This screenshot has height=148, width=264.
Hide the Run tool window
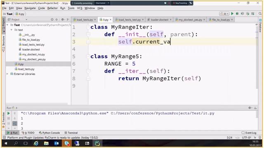(x=255, y=108)
